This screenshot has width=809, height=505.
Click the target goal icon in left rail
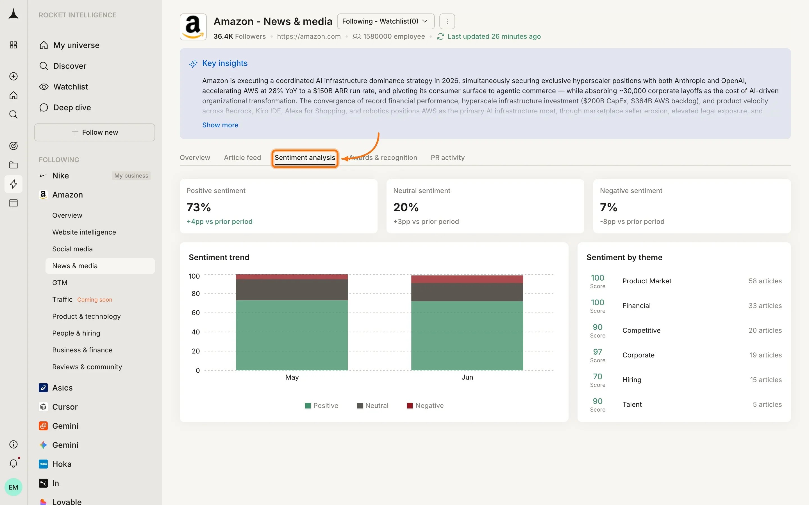point(13,146)
